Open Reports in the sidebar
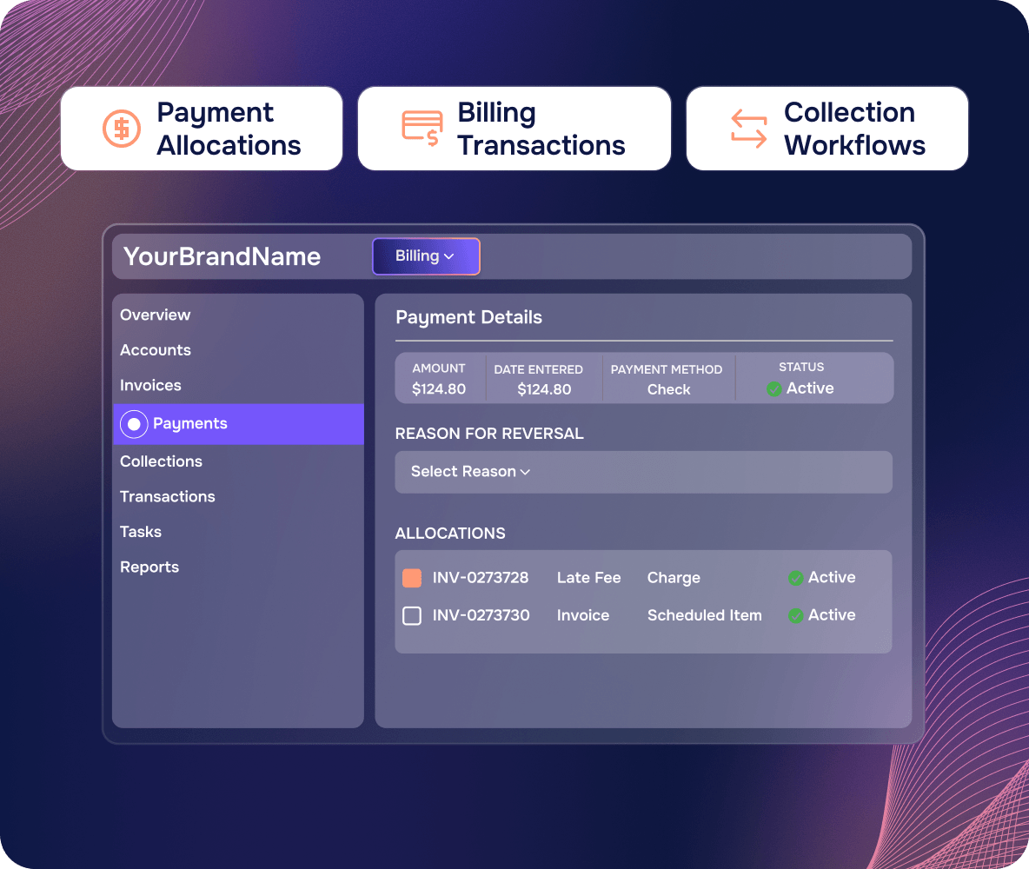 click(149, 567)
